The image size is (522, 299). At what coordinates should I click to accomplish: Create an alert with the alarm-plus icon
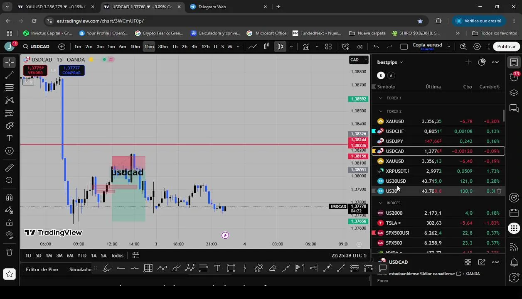[x=345, y=47]
